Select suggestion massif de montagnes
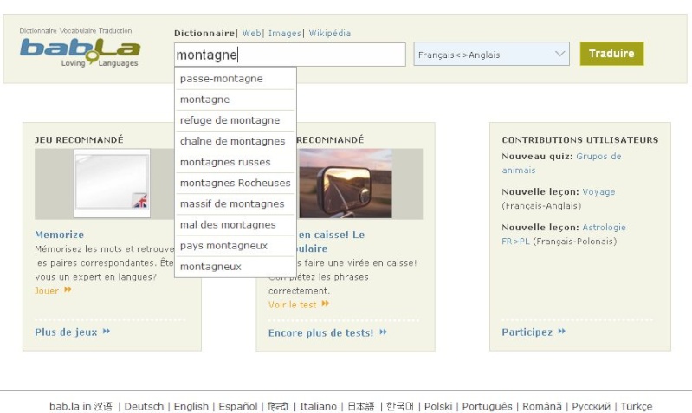 click(236, 203)
